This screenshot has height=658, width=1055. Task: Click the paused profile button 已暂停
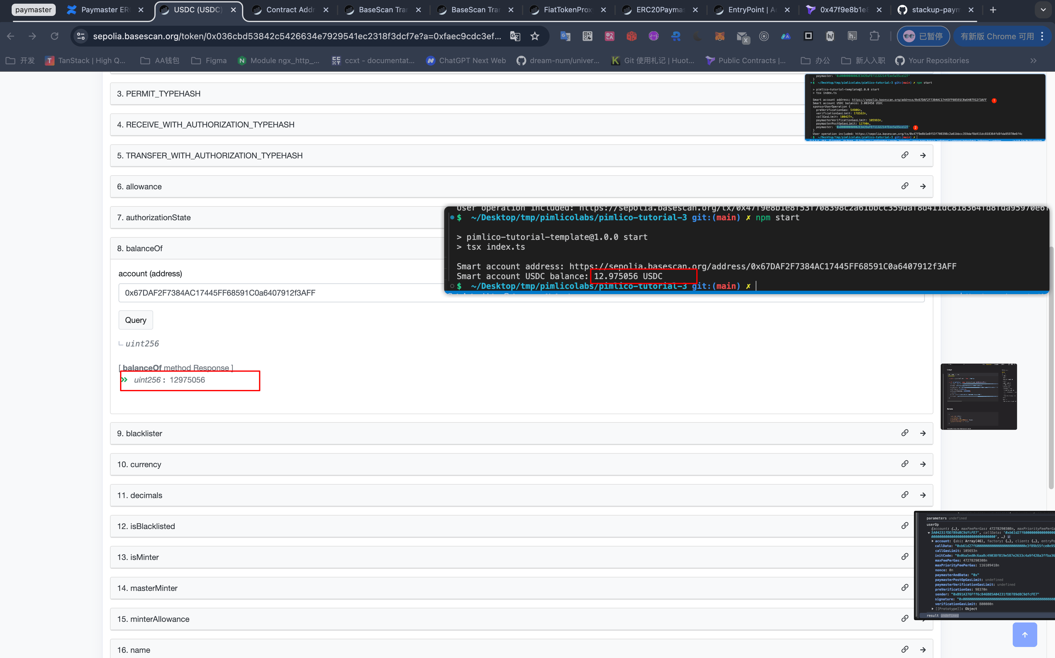[923, 36]
